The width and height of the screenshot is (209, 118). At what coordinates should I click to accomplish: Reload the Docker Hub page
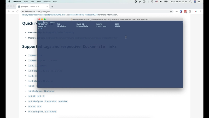pos(18,12)
